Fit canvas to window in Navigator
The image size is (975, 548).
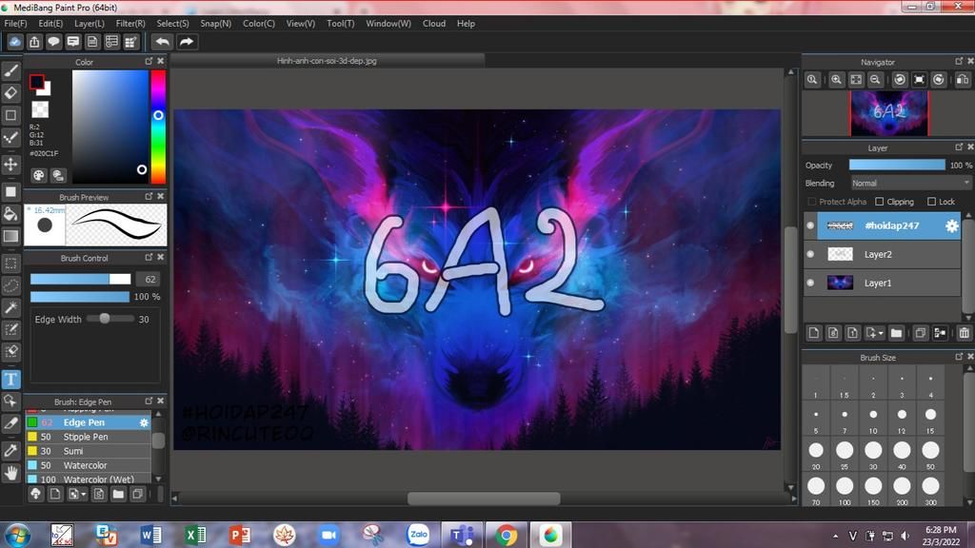click(856, 80)
